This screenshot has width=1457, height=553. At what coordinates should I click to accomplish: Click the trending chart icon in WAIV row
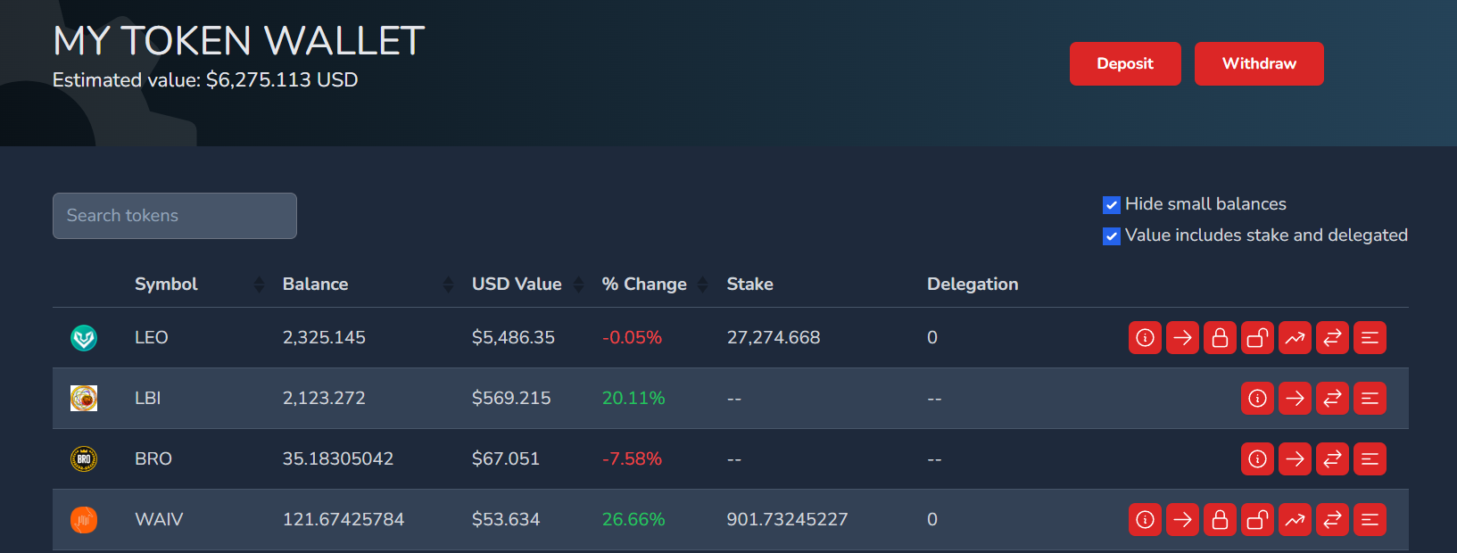[1295, 520]
